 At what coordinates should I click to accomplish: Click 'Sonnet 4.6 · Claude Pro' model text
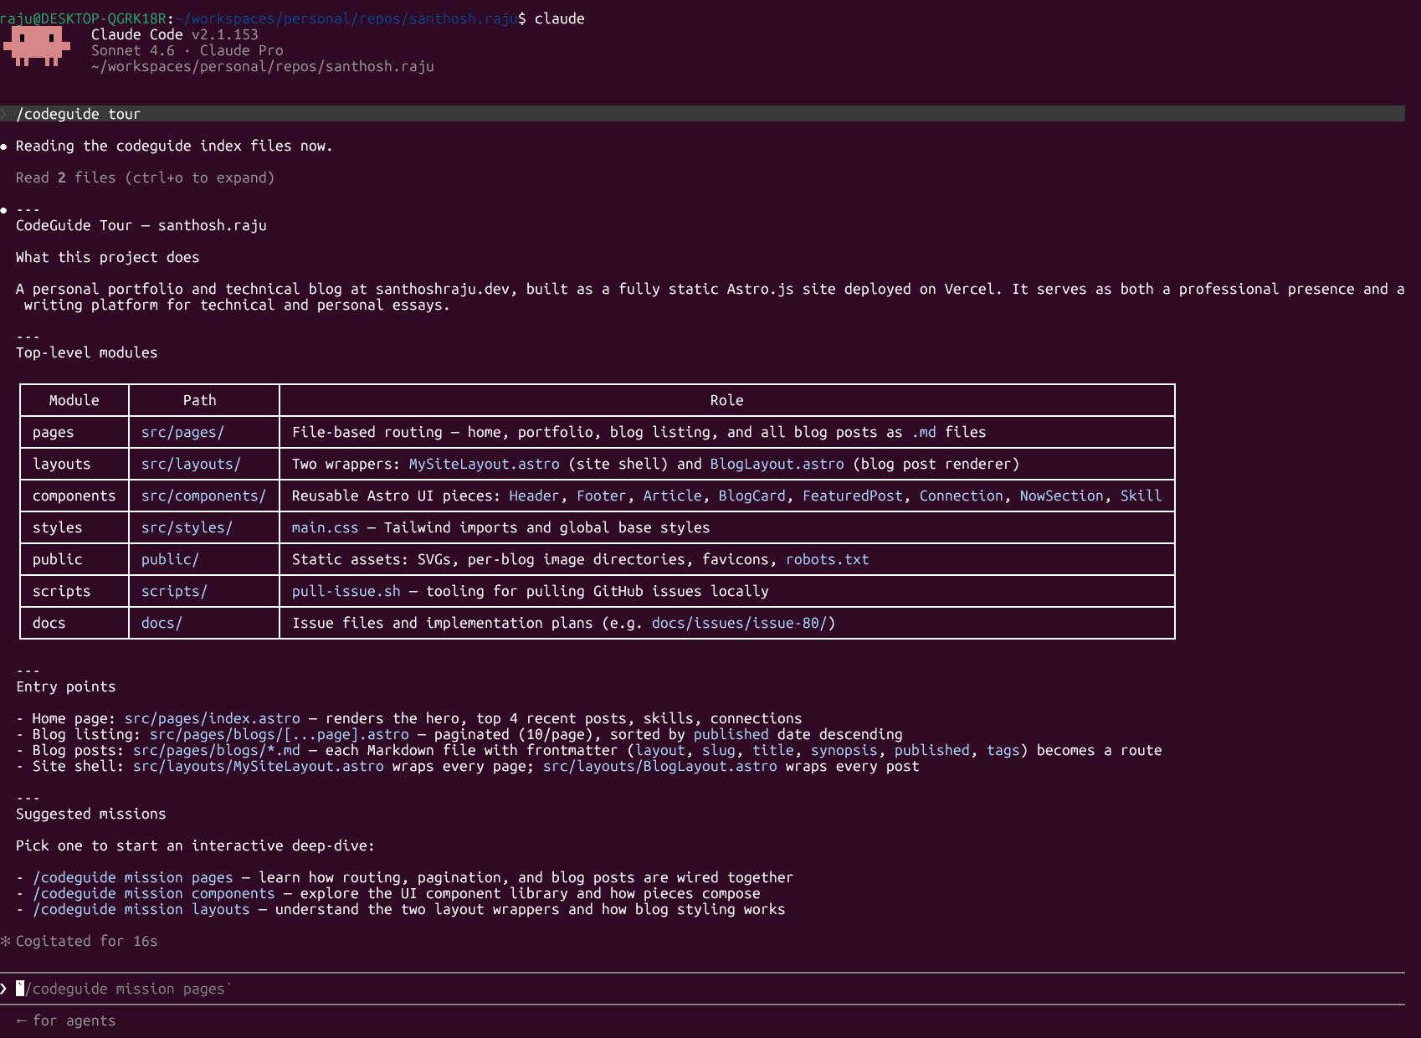(187, 50)
